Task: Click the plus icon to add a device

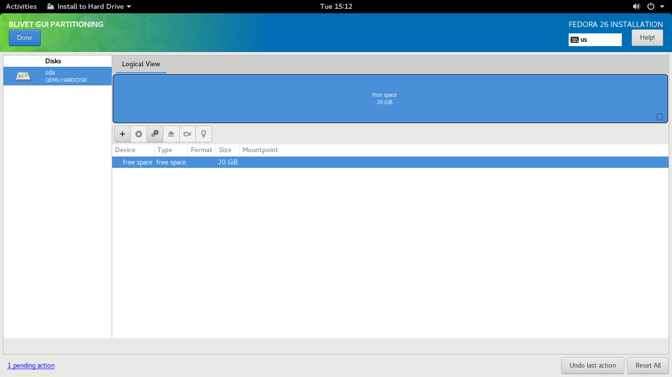Action: 122,134
